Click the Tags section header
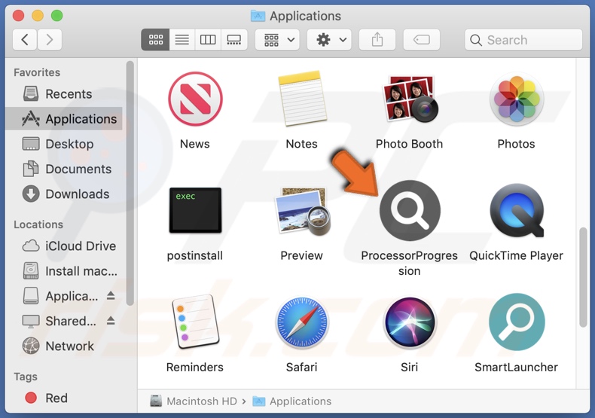Viewport: 595px width, 418px height. [x=26, y=377]
